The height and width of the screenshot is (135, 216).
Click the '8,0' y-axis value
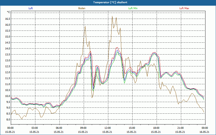tap(8, 120)
